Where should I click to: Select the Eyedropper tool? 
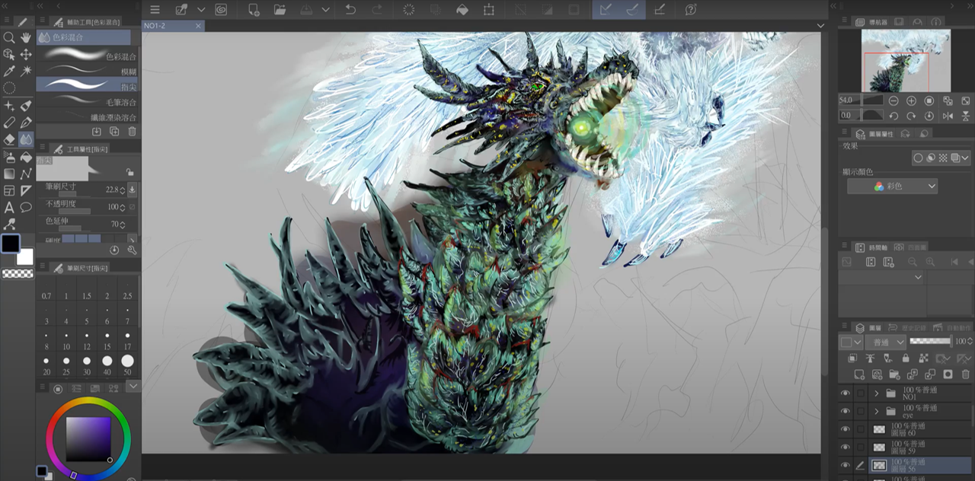[x=9, y=71]
